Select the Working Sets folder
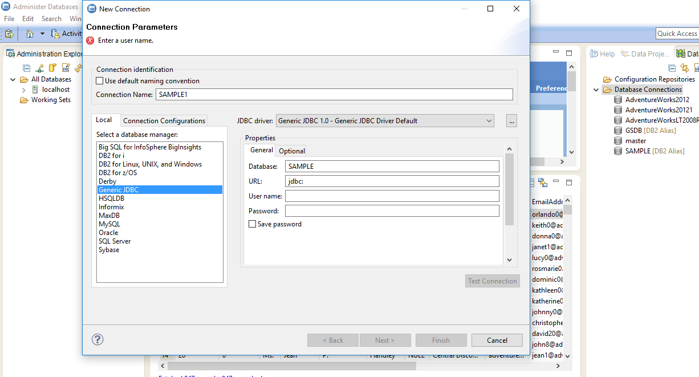 coord(46,100)
